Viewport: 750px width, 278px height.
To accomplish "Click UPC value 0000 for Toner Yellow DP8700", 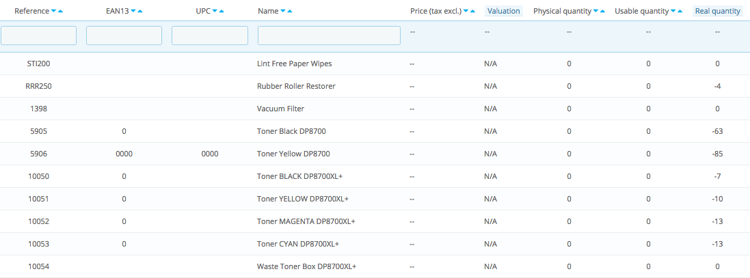I will point(209,154).
